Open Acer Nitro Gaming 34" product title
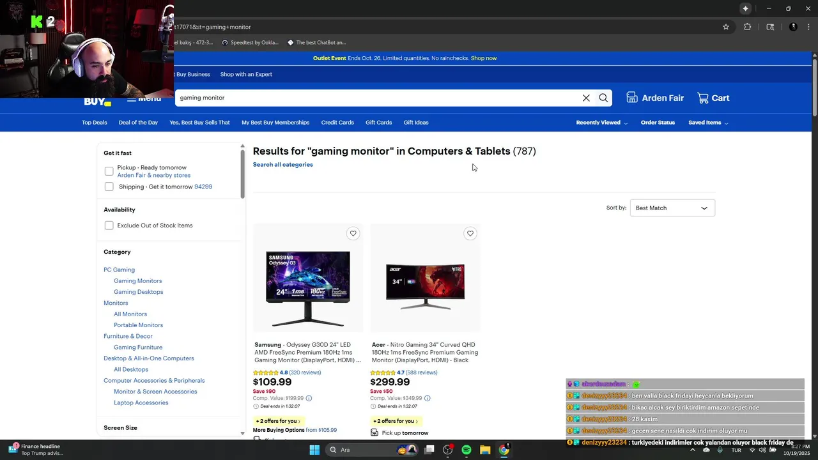 [x=425, y=353]
